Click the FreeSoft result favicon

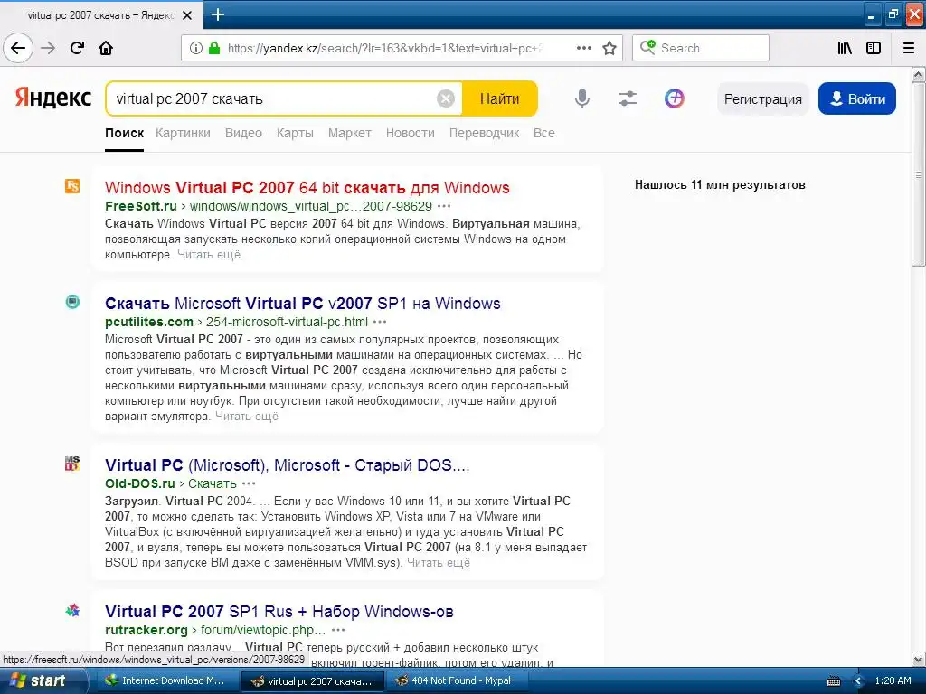coord(72,186)
